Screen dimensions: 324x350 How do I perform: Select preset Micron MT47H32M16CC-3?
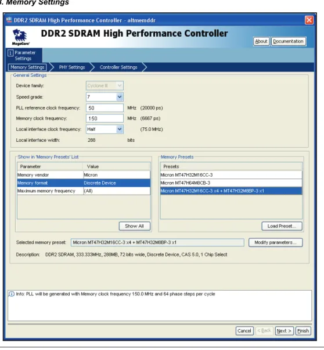coord(231,175)
